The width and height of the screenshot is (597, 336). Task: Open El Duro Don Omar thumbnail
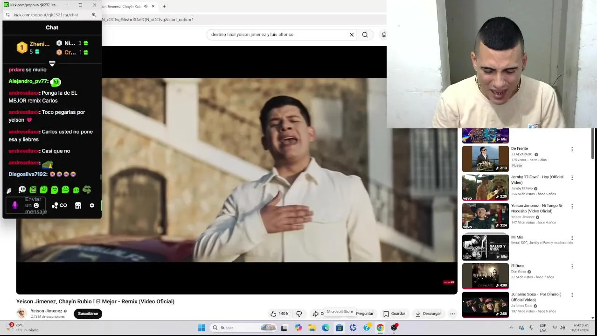coord(485,276)
